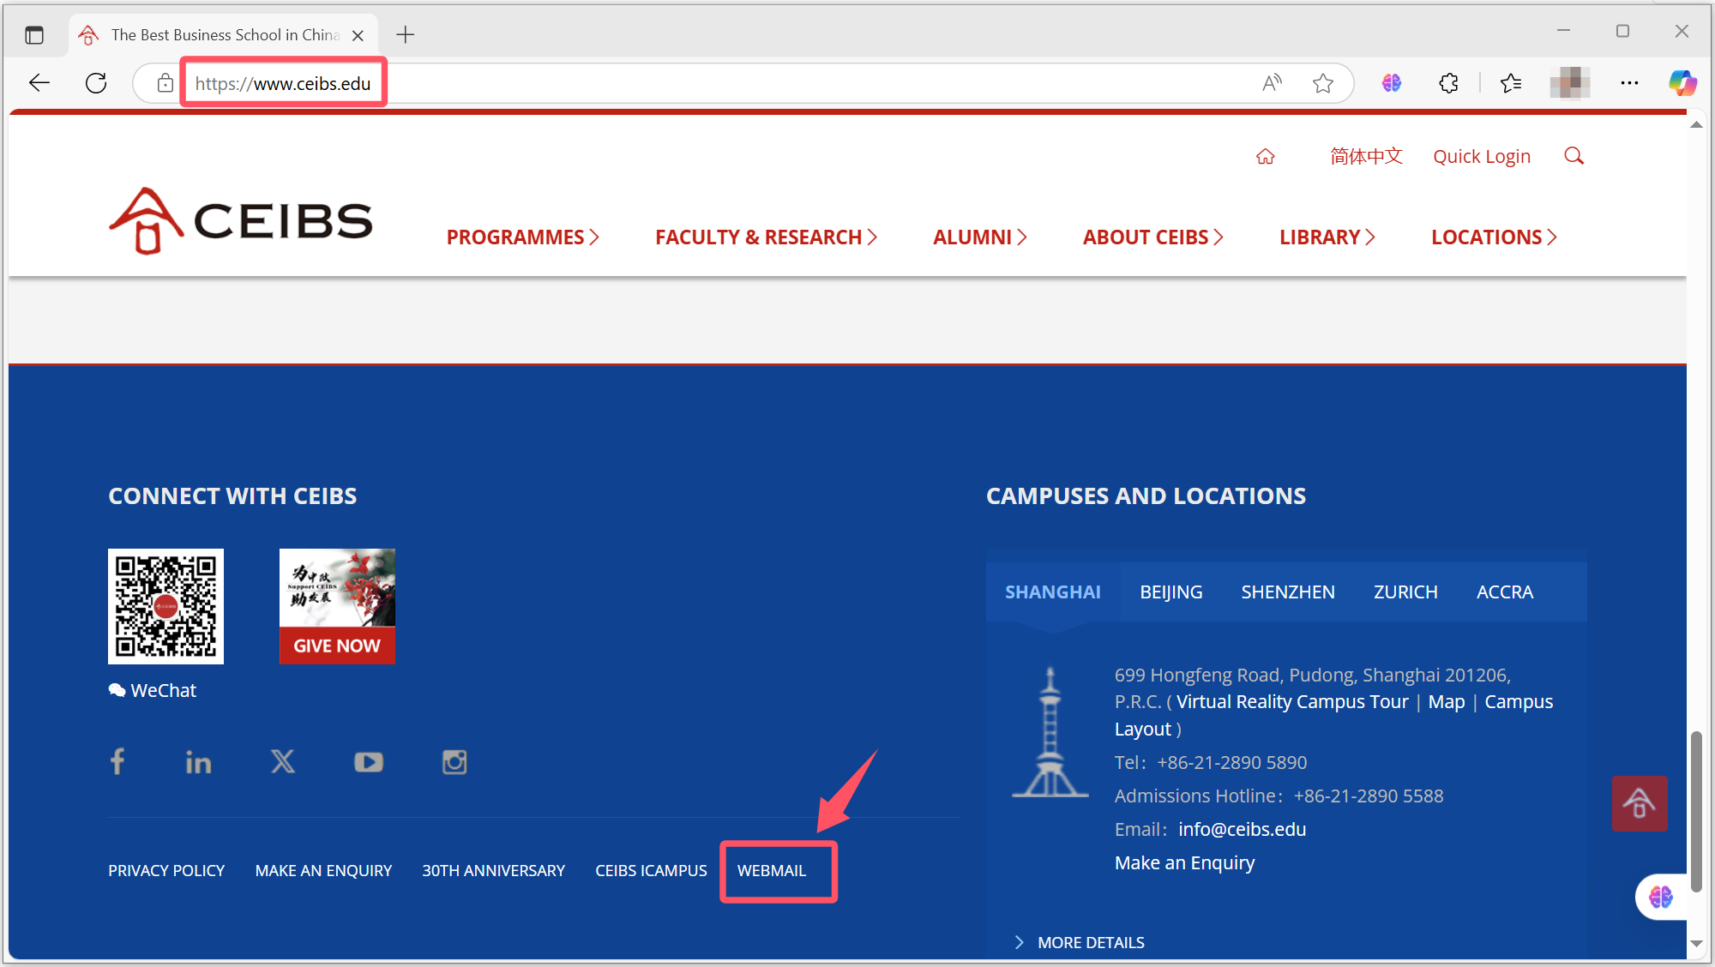This screenshot has height=967, width=1715.
Task: Open the Favorites list icon
Action: (1511, 83)
